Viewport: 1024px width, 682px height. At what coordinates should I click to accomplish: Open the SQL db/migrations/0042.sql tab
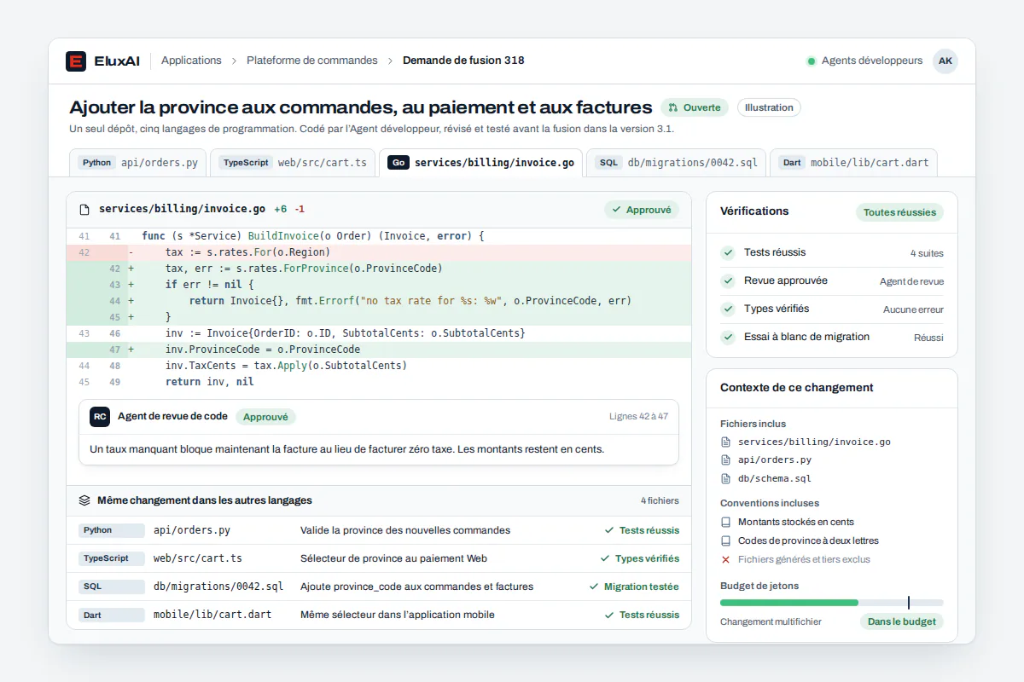[x=677, y=163]
